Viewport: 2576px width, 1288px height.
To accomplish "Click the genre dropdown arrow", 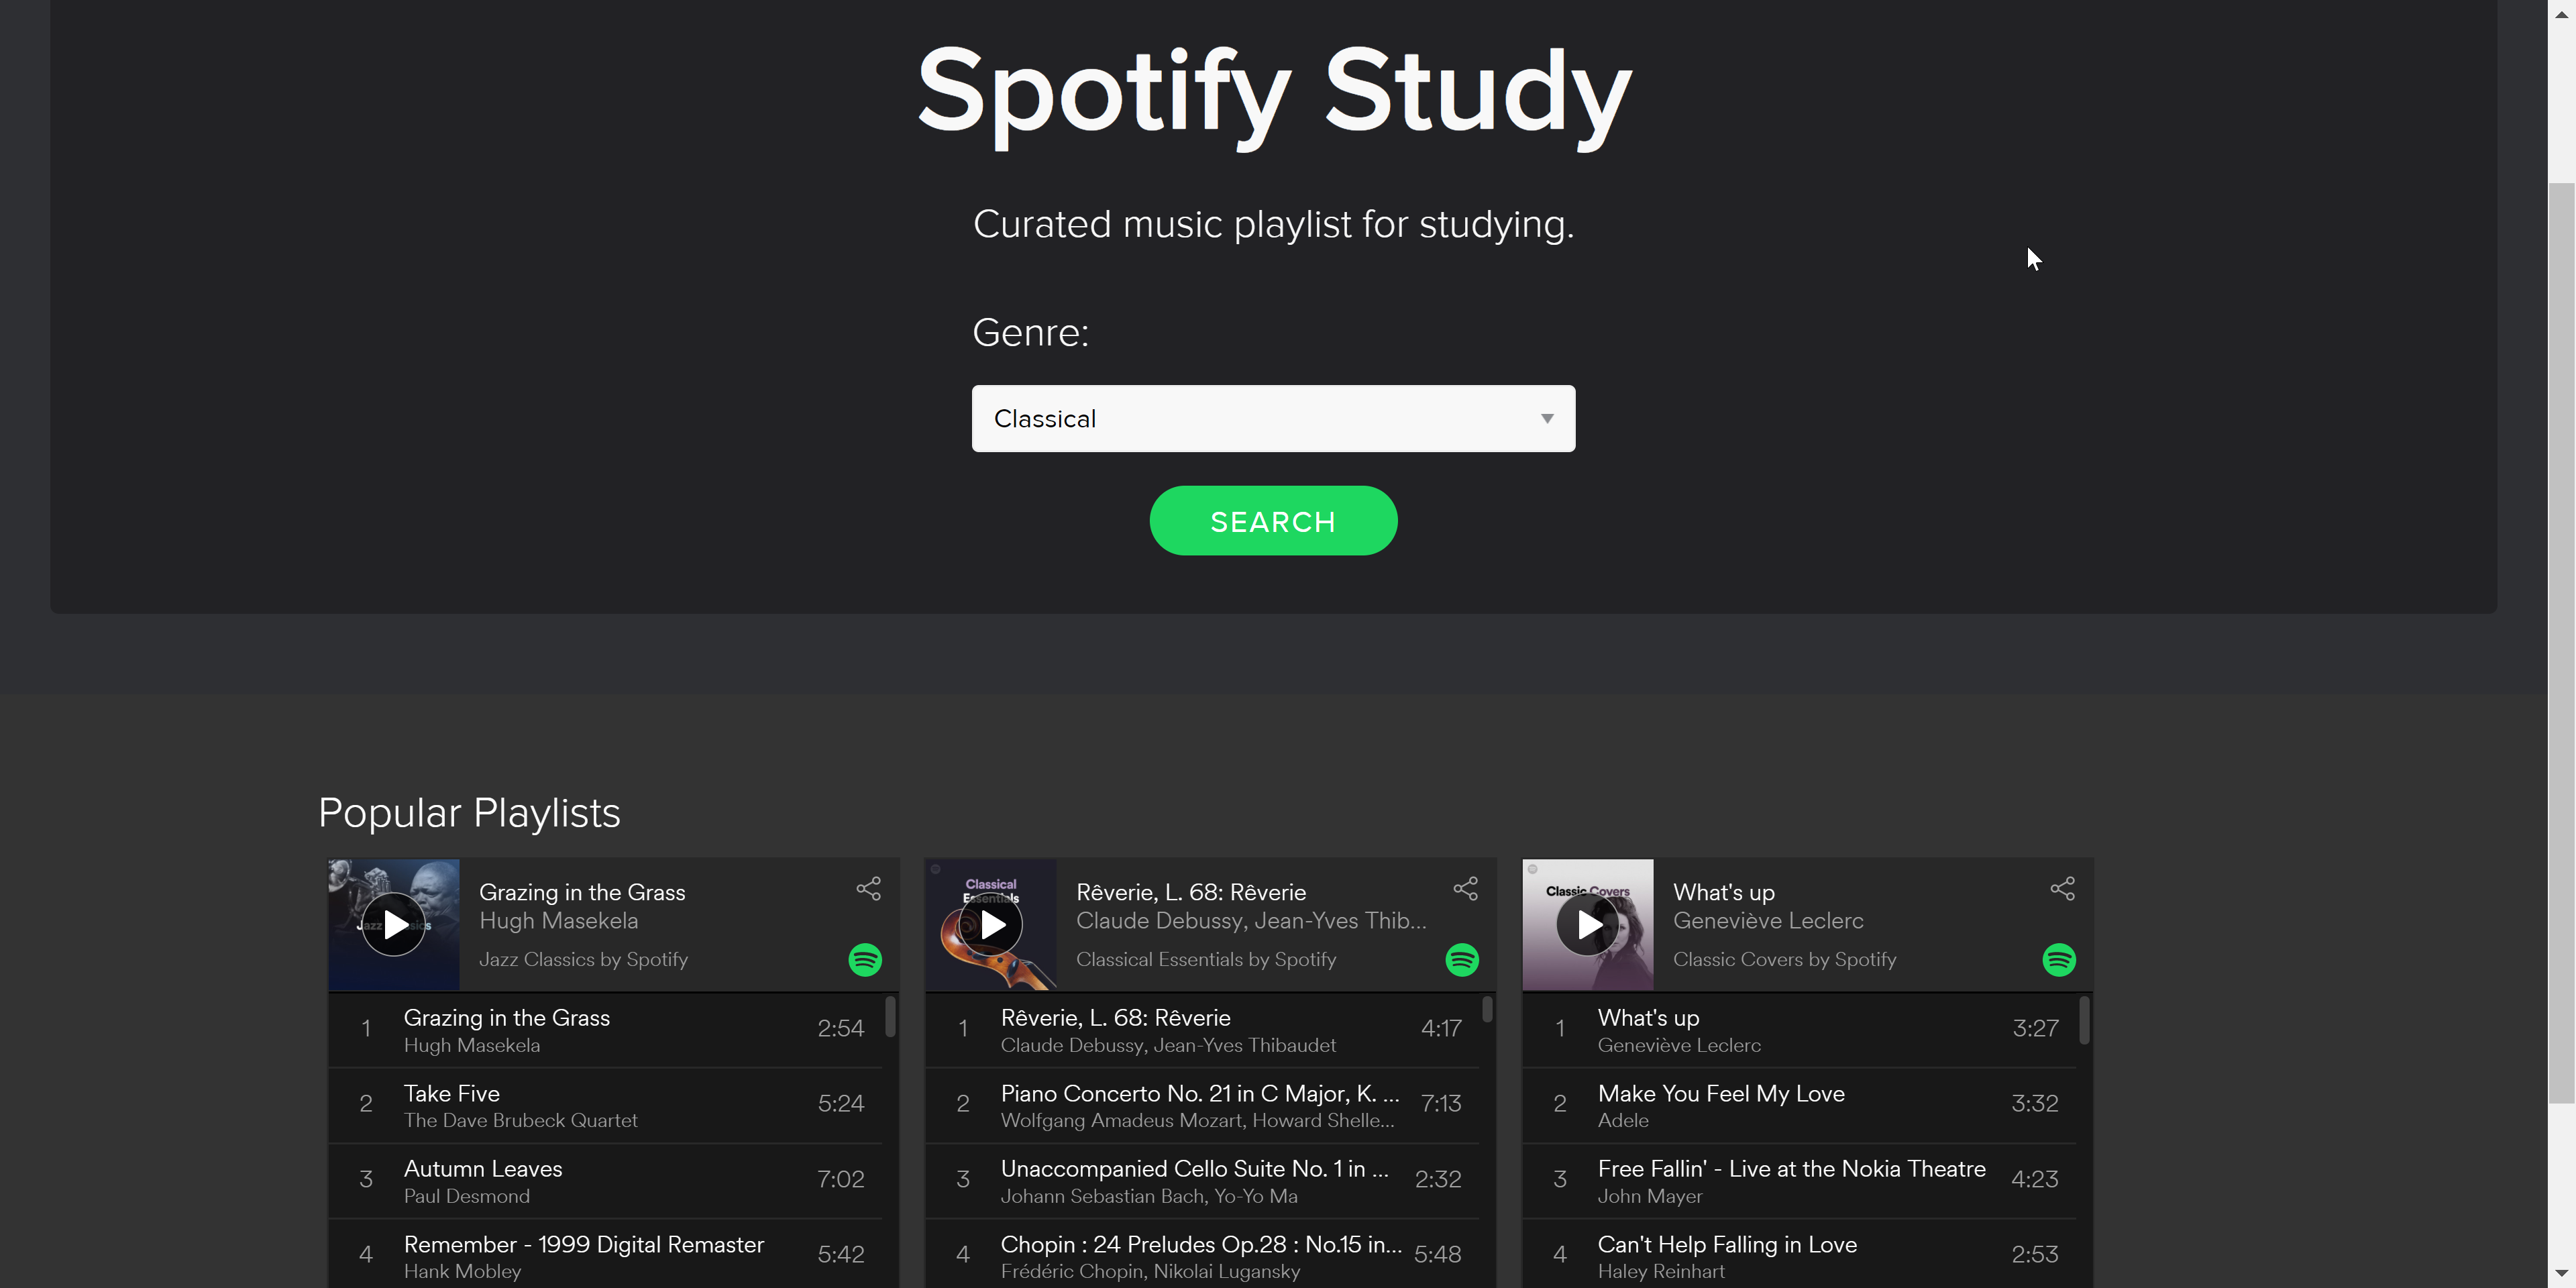I will (x=1546, y=418).
